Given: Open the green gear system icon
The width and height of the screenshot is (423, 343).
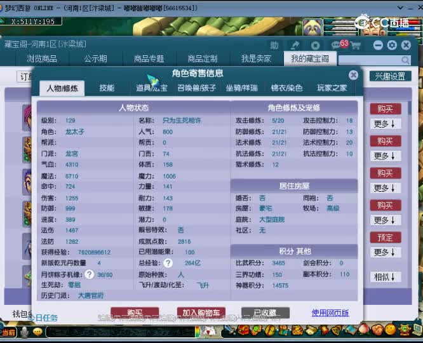Looking at the screenshot, I should [x=404, y=330].
